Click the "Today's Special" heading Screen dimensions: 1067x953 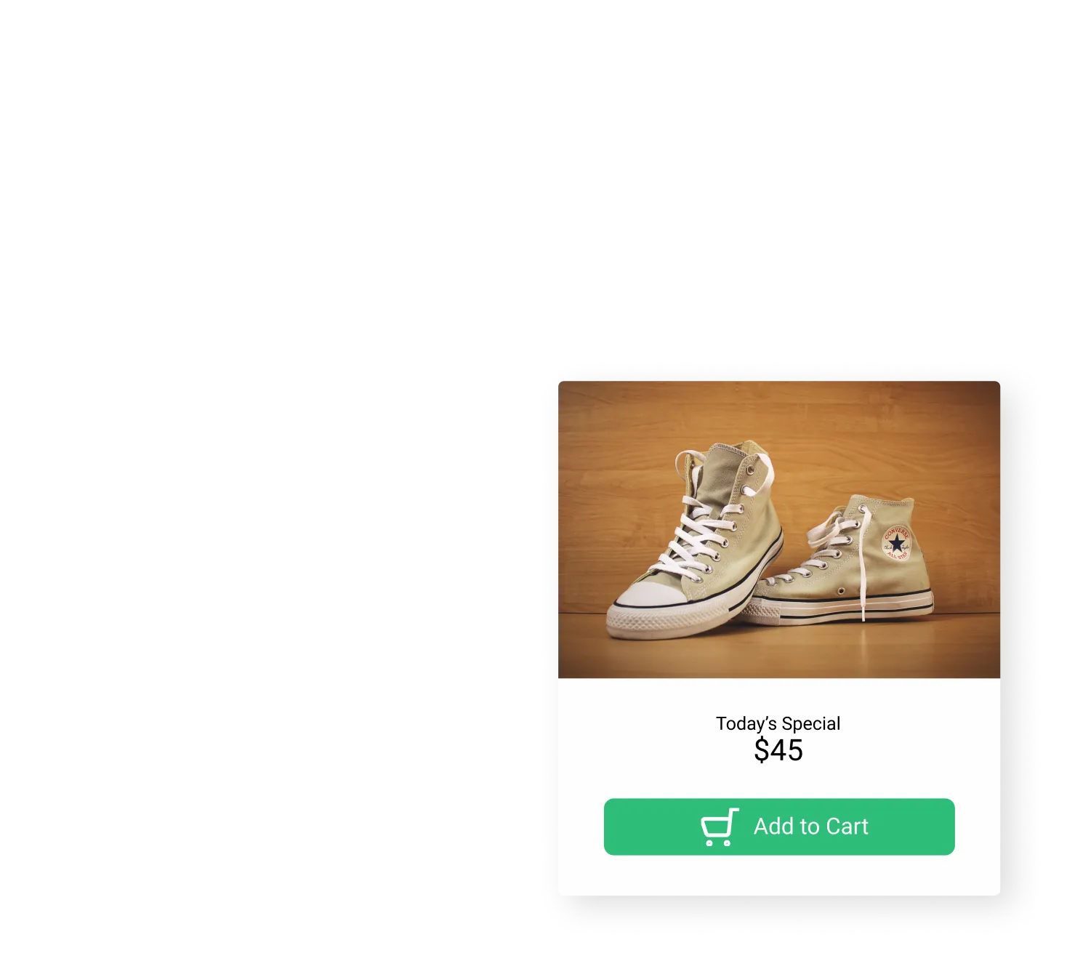pos(778,723)
